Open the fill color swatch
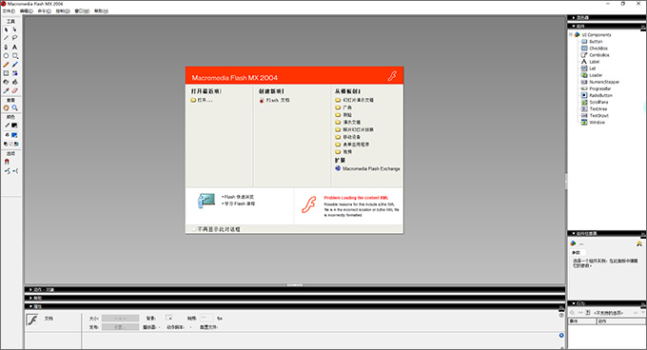 [x=14, y=135]
